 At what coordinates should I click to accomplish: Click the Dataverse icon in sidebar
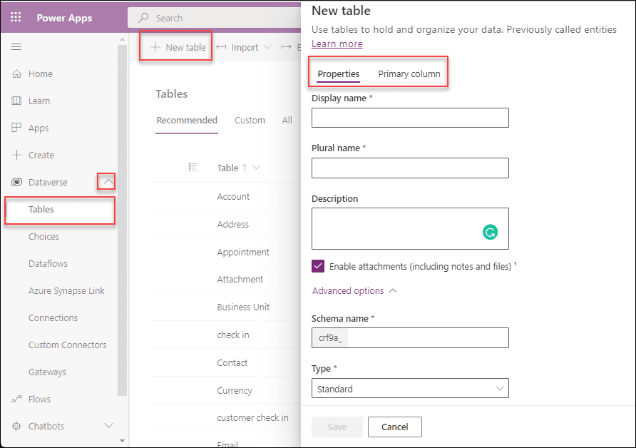pos(16,182)
